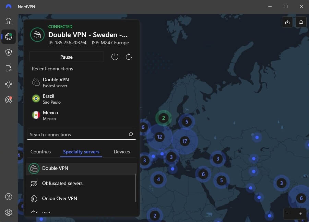This screenshot has height=222, width=309.
Task: Zoom out the map with minus button
Action: [289, 214]
